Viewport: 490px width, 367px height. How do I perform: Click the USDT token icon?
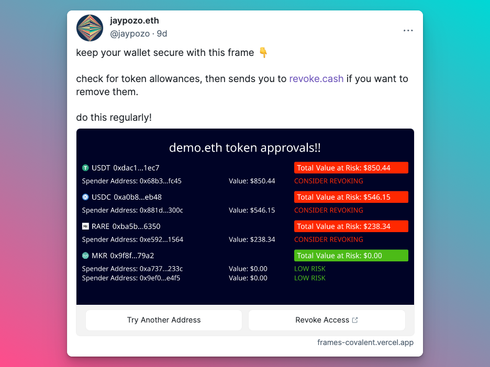click(85, 168)
